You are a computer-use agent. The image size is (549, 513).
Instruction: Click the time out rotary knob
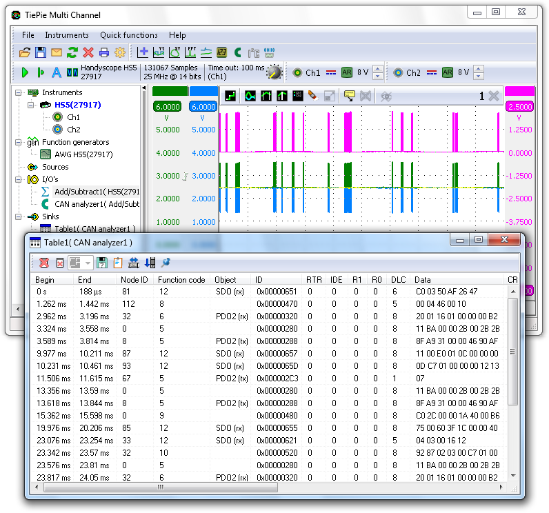(x=274, y=72)
